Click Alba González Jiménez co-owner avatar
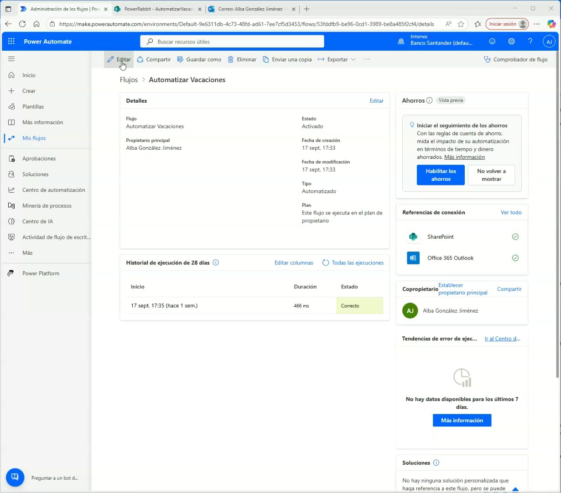 (x=410, y=311)
